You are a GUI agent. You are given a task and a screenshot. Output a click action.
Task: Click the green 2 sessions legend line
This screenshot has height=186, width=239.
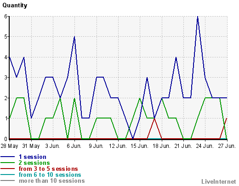7,163
